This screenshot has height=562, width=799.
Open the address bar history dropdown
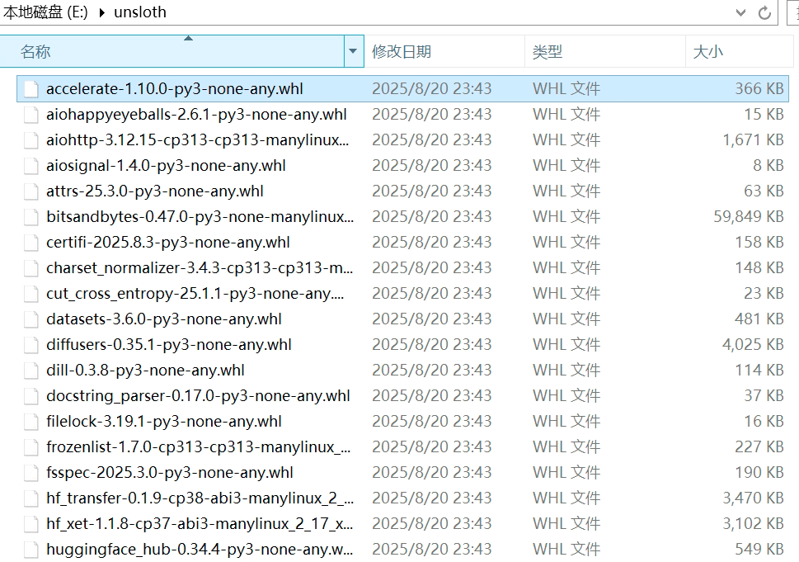click(741, 12)
